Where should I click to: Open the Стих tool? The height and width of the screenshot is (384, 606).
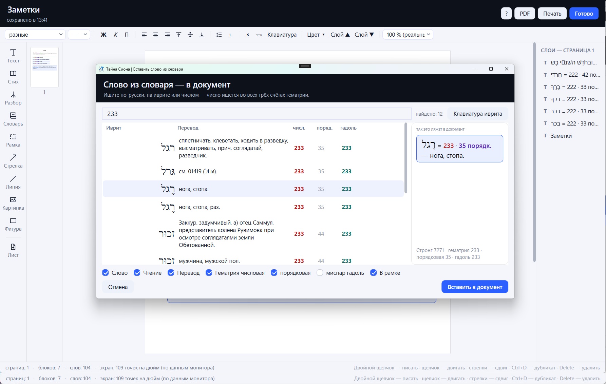(x=13, y=77)
